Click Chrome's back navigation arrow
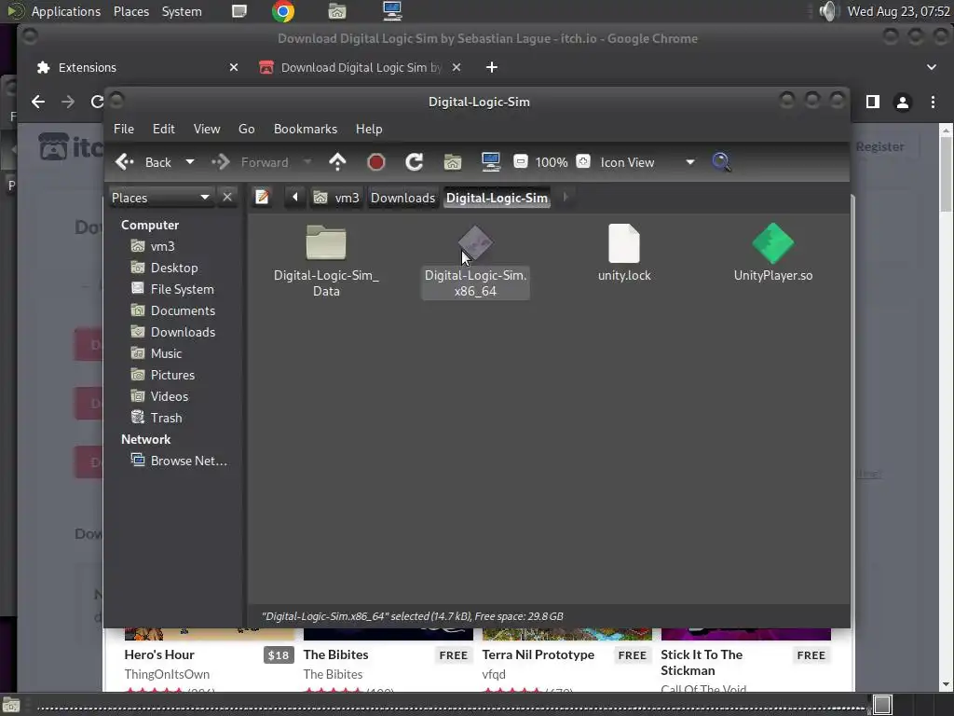This screenshot has width=954, height=716. [x=38, y=102]
